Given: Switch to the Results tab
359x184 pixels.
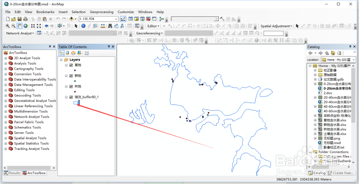Looking at the screenshot, I should [x=12, y=173].
